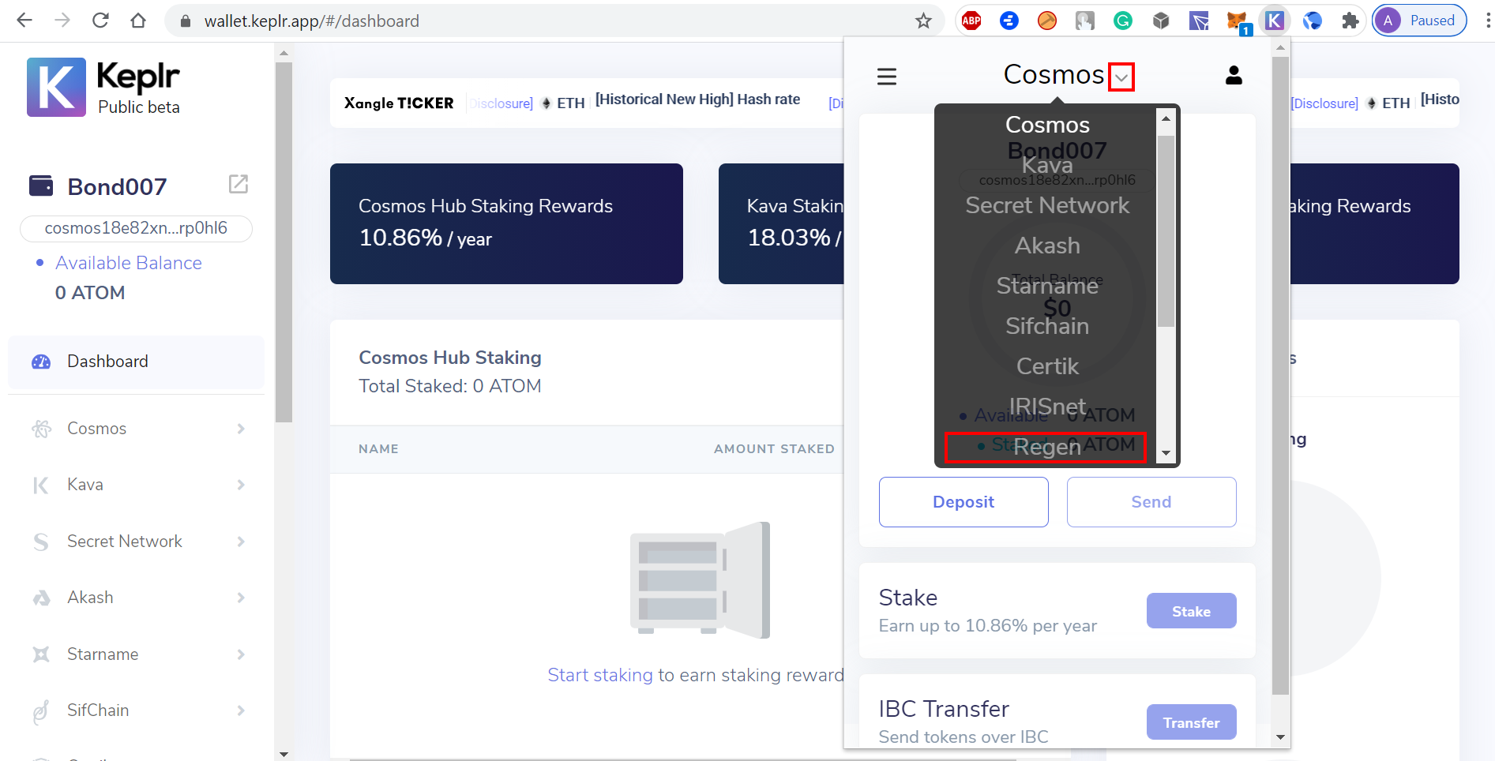Image resolution: width=1495 pixels, height=761 pixels.
Task: Click the address bar URL
Action: coord(311,21)
